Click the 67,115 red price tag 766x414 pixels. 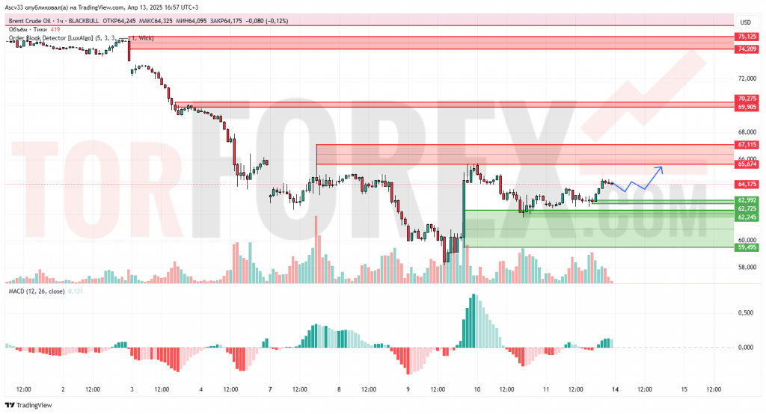[747, 144]
